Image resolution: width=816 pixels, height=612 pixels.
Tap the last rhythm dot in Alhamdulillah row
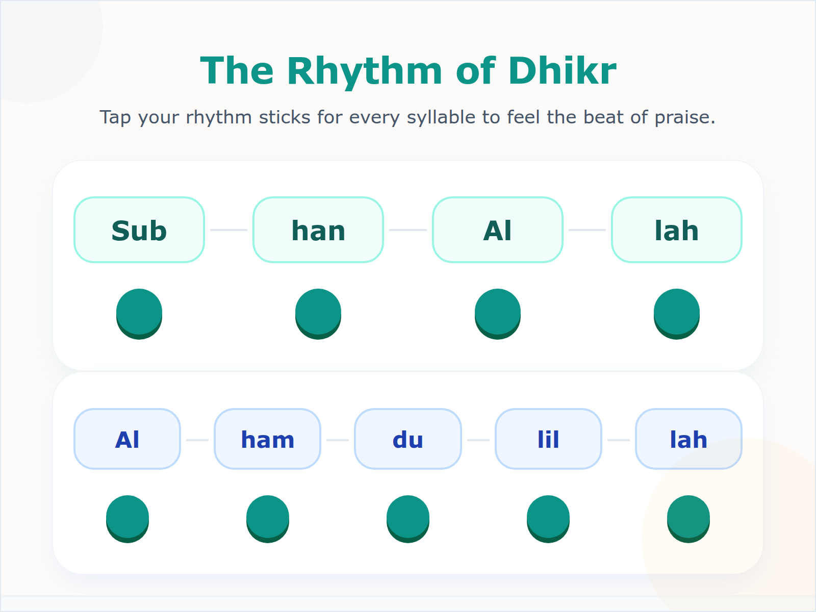pos(688,518)
